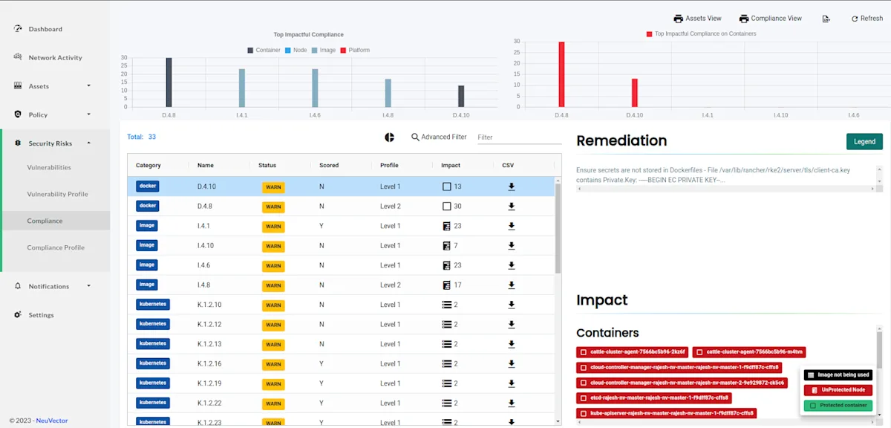Toggle the pie chart view icon
This screenshot has width=891, height=428.
pyautogui.click(x=389, y=137)
